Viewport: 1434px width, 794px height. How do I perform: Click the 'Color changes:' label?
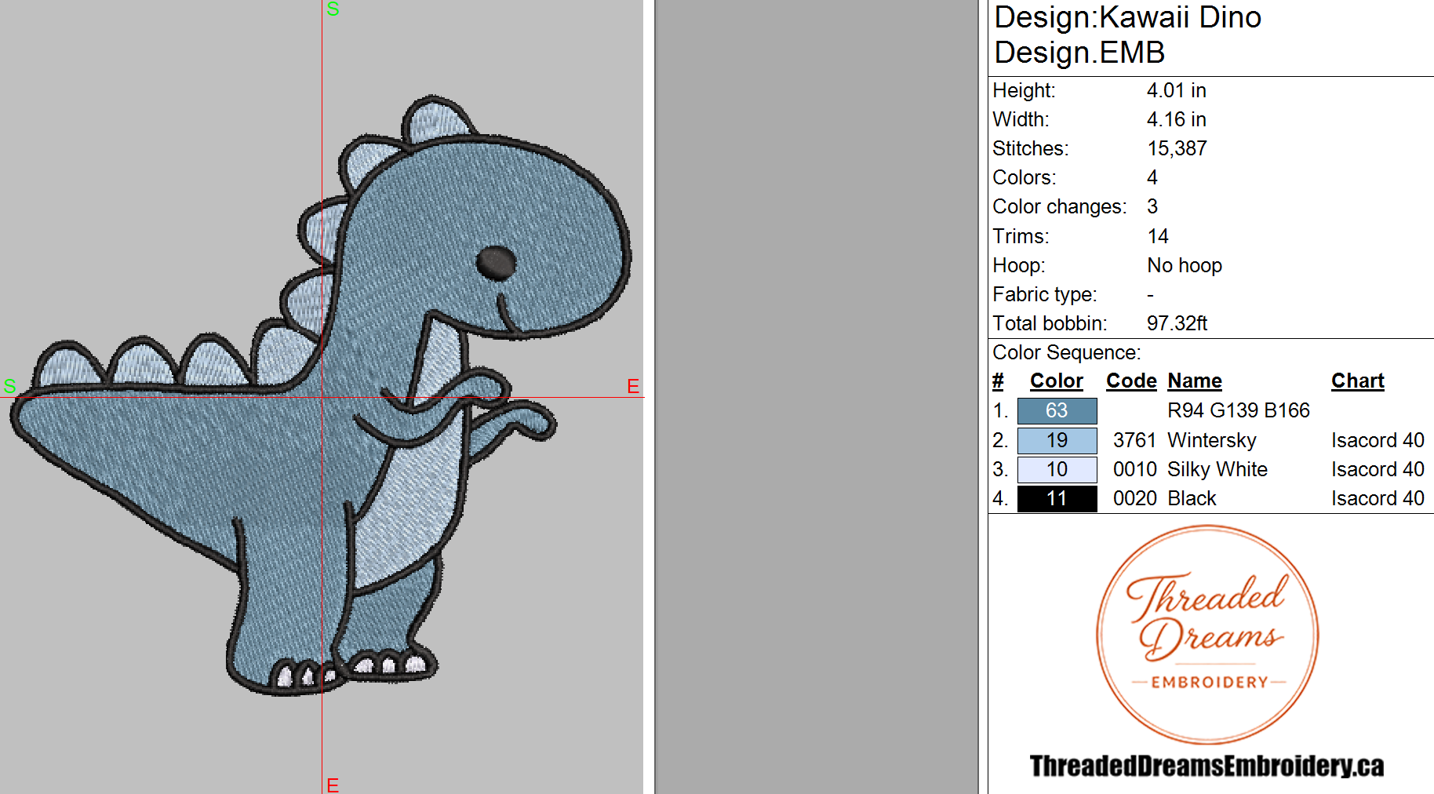pos(1059,206)
